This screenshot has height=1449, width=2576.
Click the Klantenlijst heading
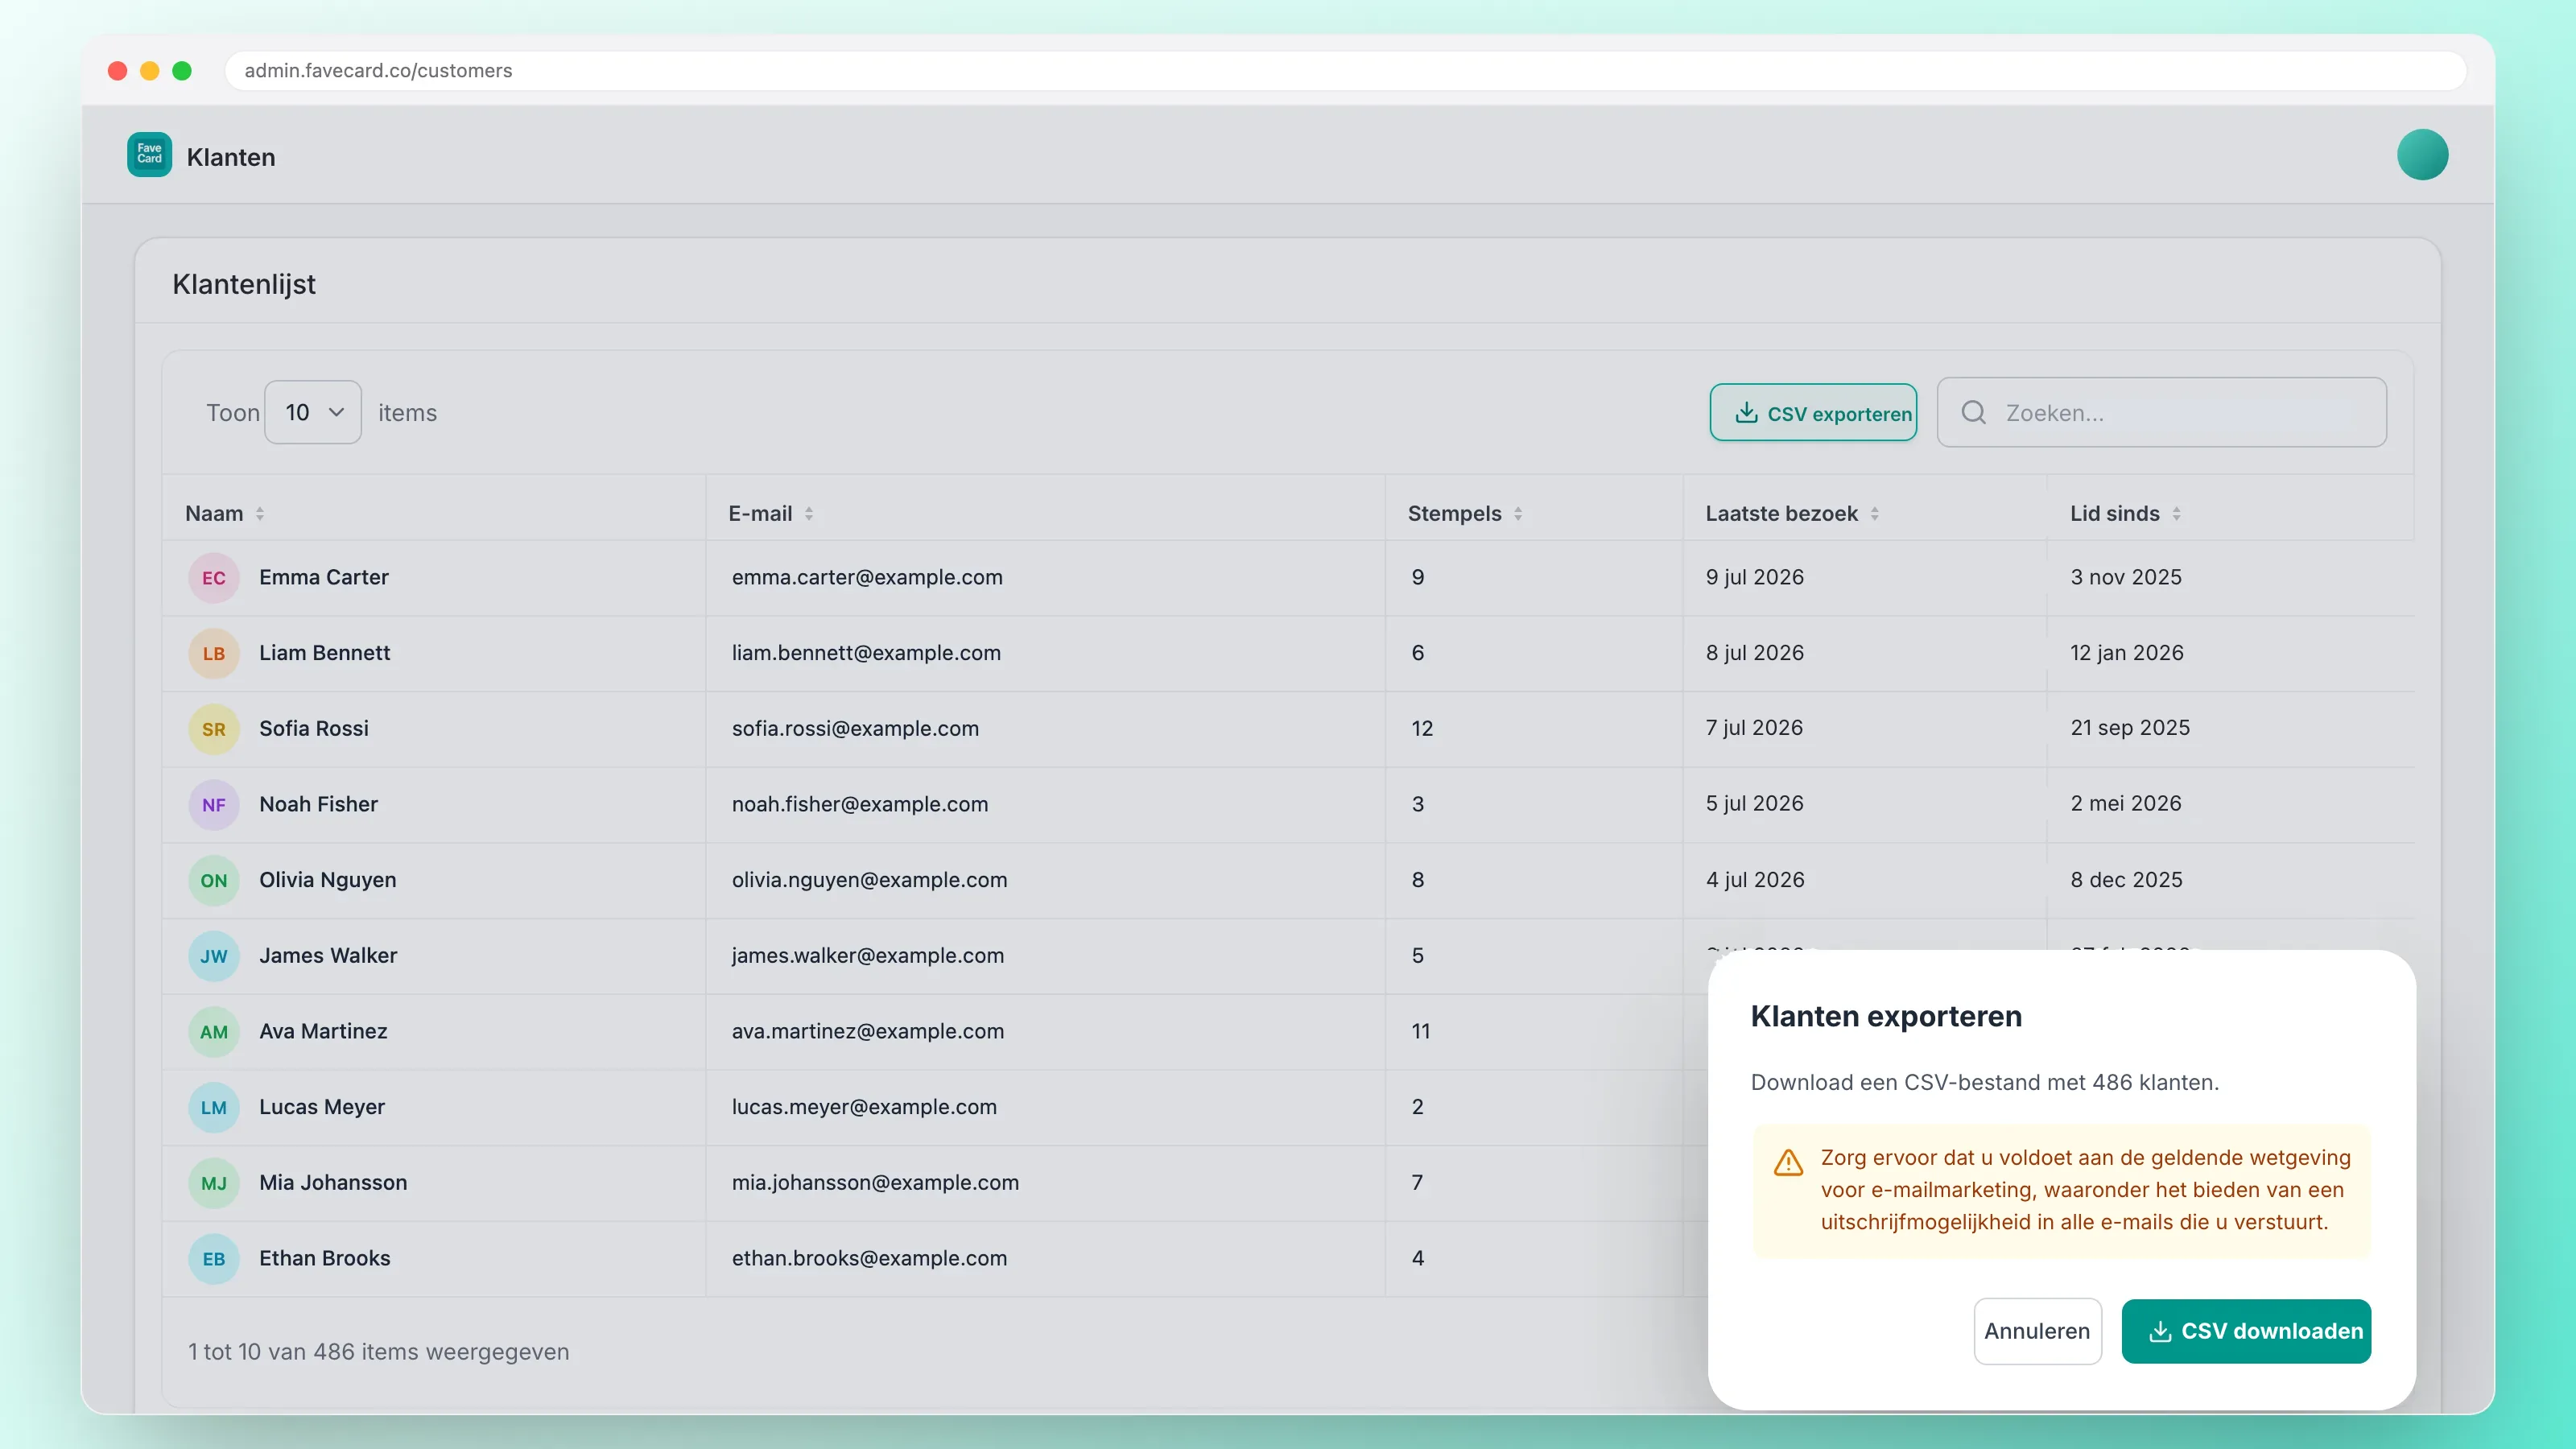pyautogui.click(x=244, y=284)
